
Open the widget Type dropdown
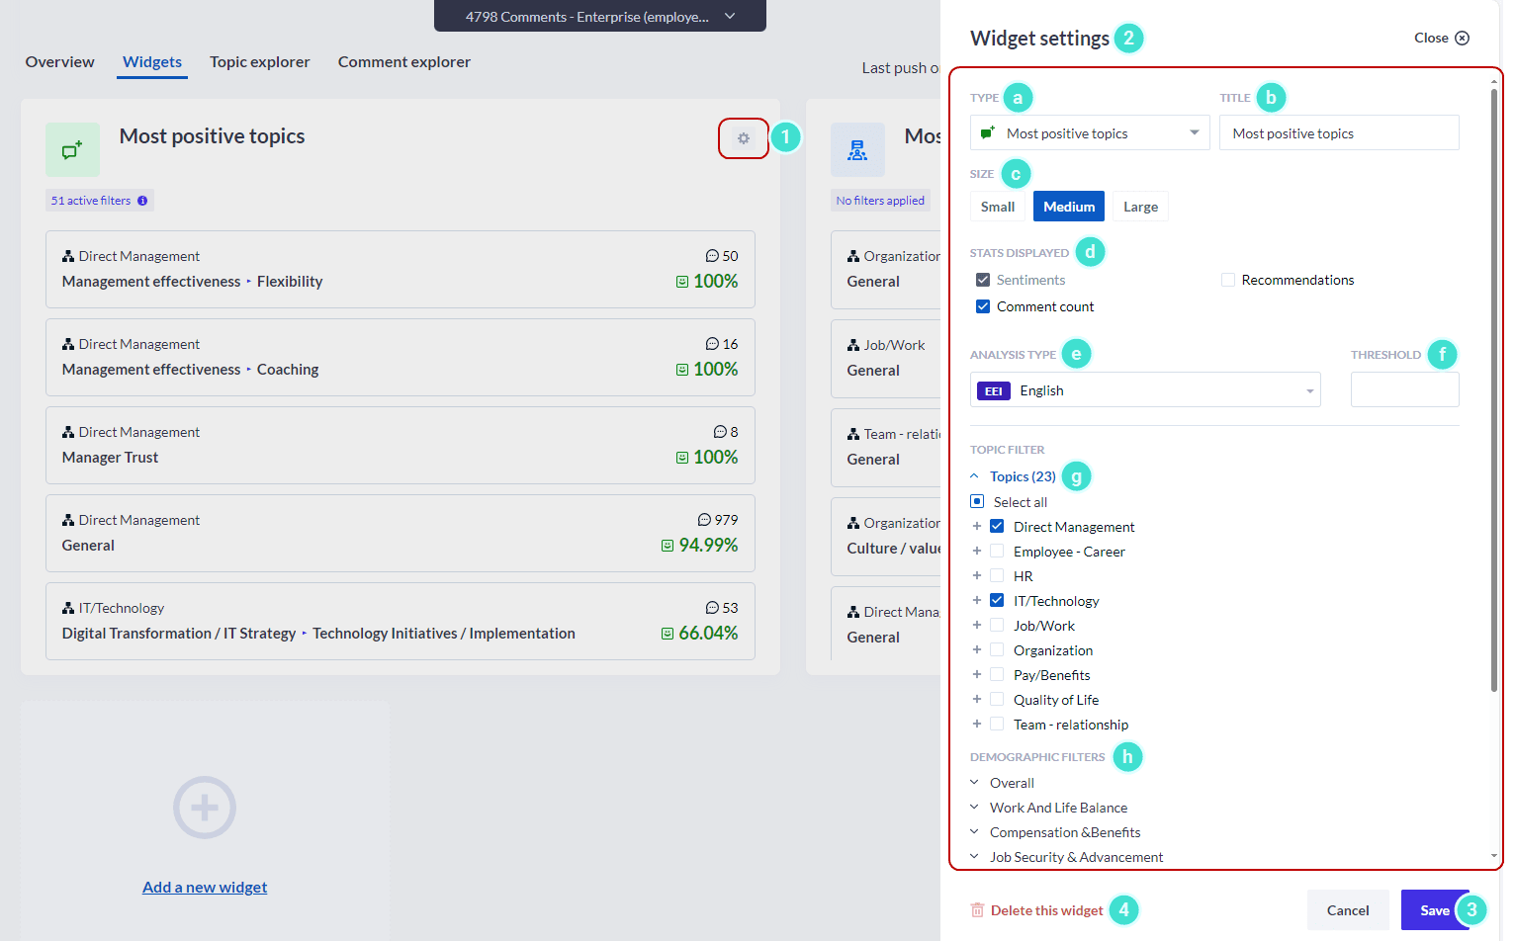(x=1090, y=133)
